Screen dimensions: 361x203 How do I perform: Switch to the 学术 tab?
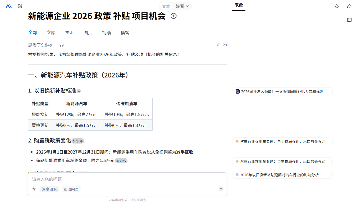coord(70,33)
